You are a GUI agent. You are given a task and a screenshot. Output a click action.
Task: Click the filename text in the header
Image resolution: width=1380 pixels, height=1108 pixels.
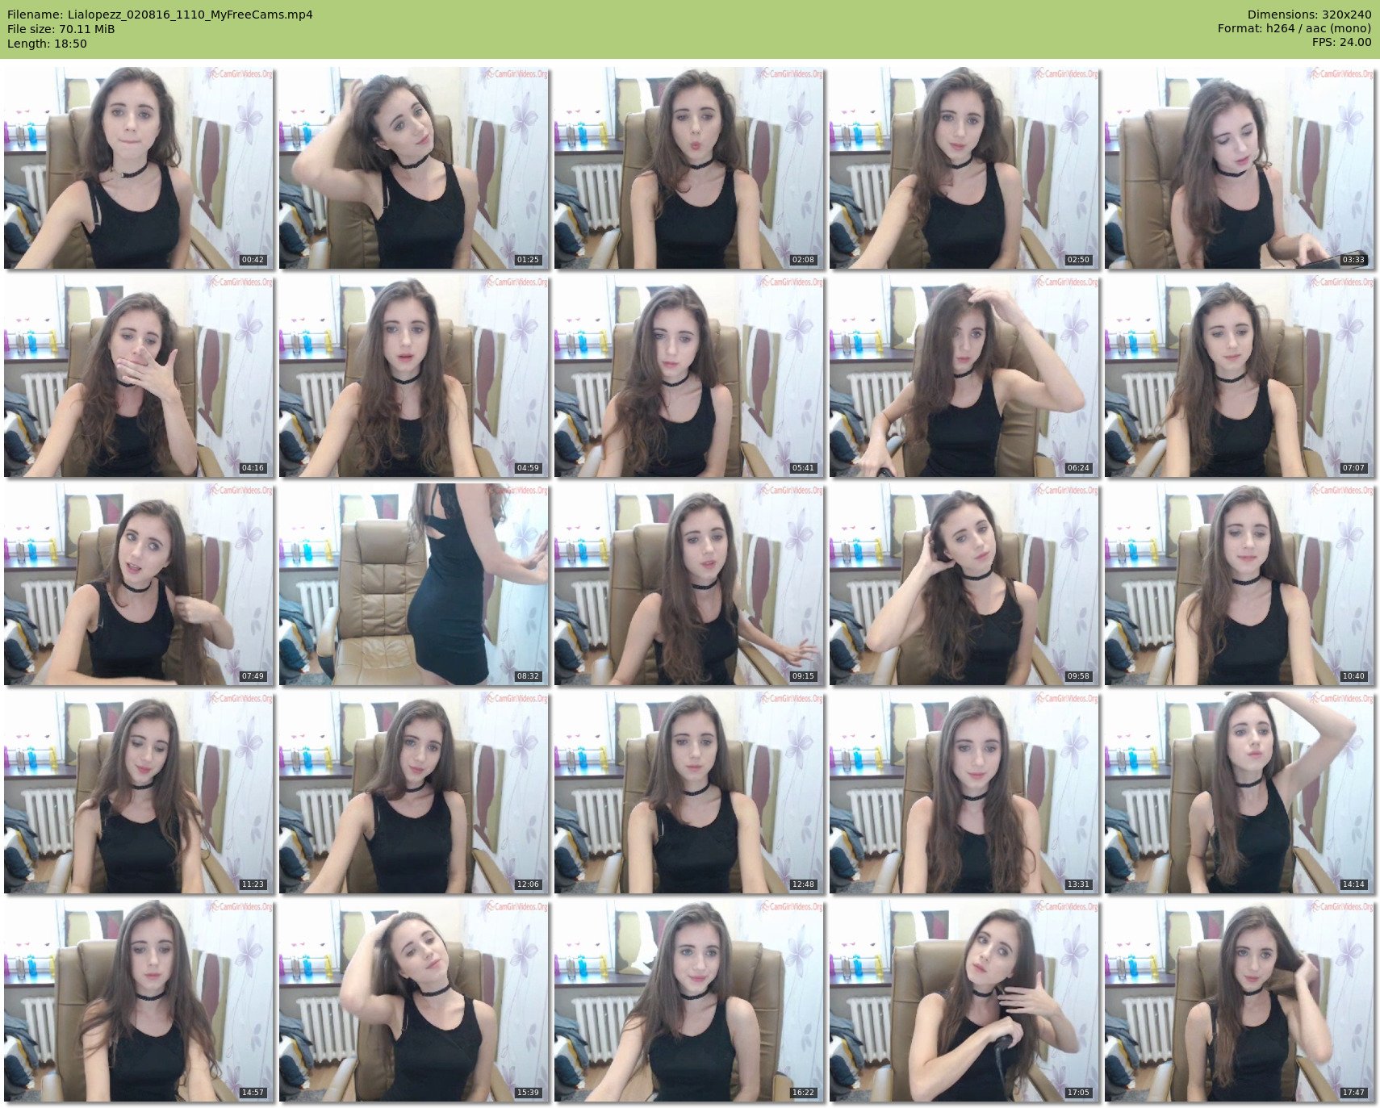click(160, 15)
